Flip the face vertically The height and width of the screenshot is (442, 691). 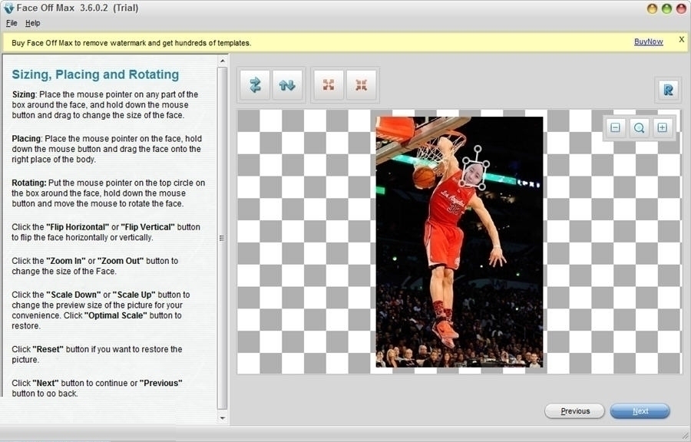pyautogui.click(x=286, y=85)
